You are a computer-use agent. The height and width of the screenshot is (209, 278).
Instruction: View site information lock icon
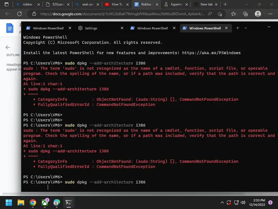pos(34,14)
